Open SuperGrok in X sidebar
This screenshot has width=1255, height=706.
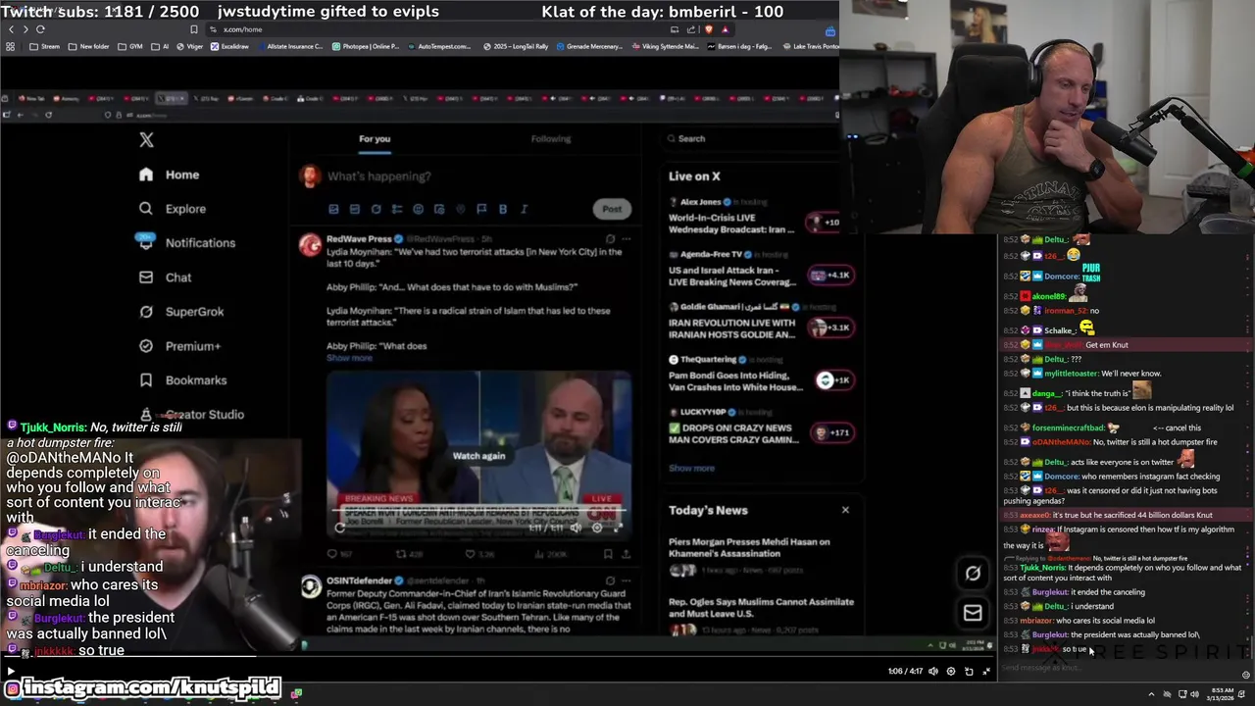pyautogui.click(x=181, y=312)
